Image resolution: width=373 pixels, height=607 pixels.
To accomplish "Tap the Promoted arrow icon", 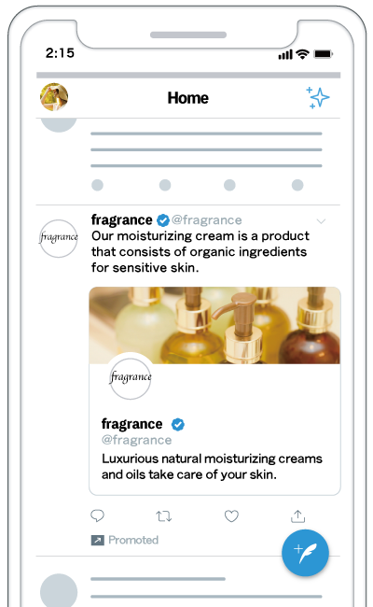I will (x=97, y=540).
